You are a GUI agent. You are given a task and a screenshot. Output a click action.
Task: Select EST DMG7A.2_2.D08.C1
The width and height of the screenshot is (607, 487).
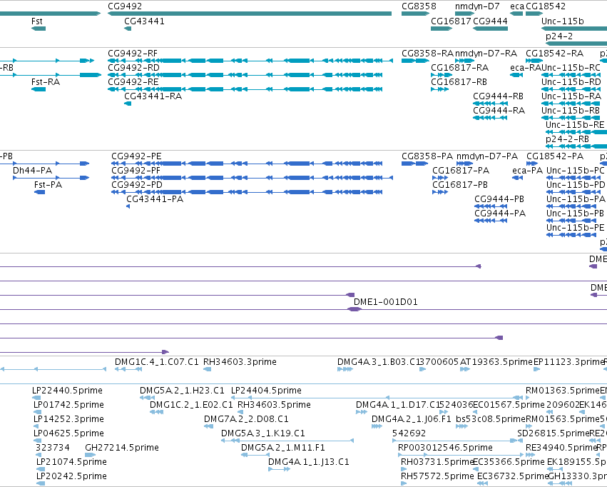246,419
